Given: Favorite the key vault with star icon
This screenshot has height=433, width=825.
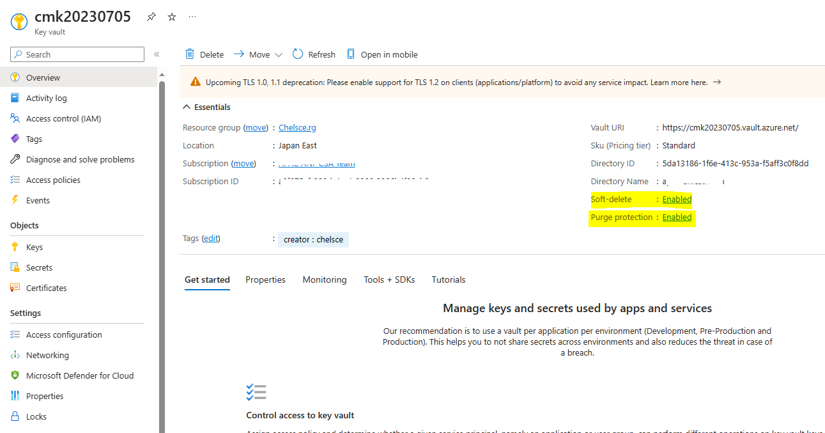Looking at the screenshot, I should click(x=172, y=17).
